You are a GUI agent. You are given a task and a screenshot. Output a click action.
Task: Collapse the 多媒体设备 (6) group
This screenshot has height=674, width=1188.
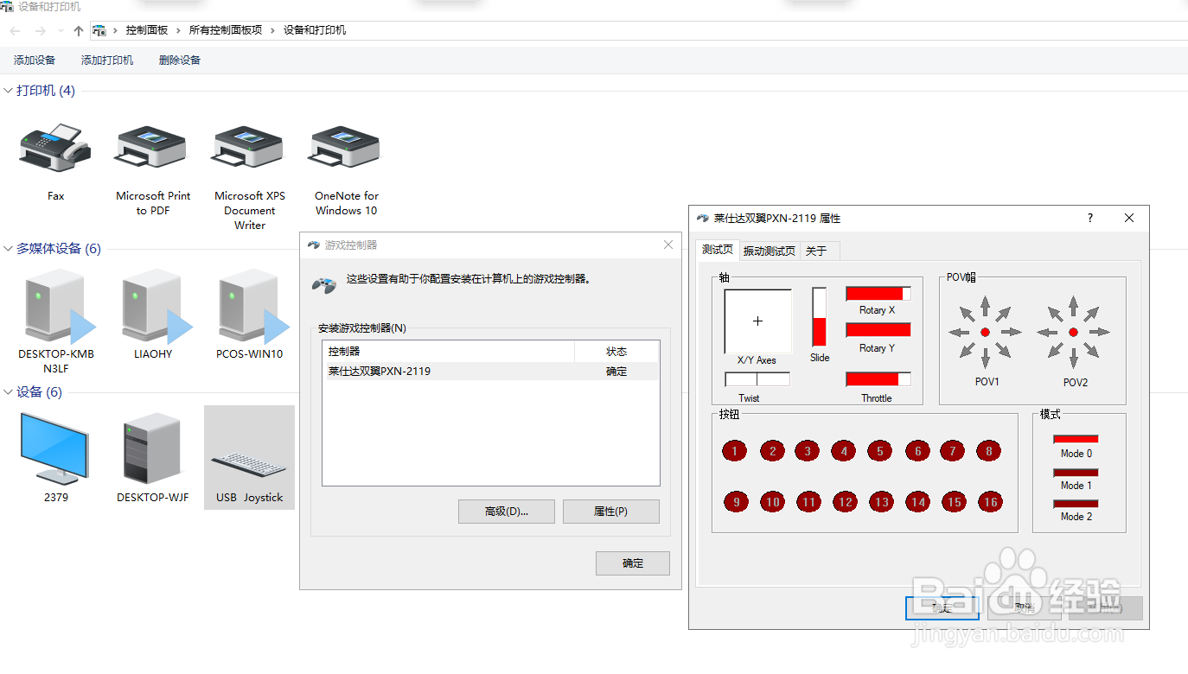[x=9, y=249]
